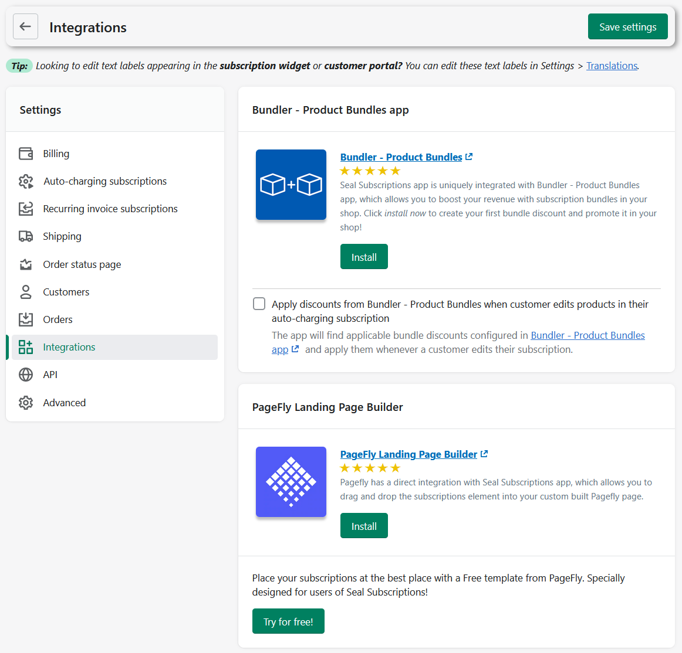682x653 pixels.
Task: Open Billing settings
Action: coord(115,154)
